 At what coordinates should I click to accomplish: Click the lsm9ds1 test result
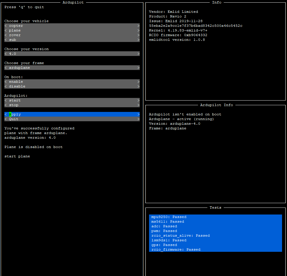216,240
